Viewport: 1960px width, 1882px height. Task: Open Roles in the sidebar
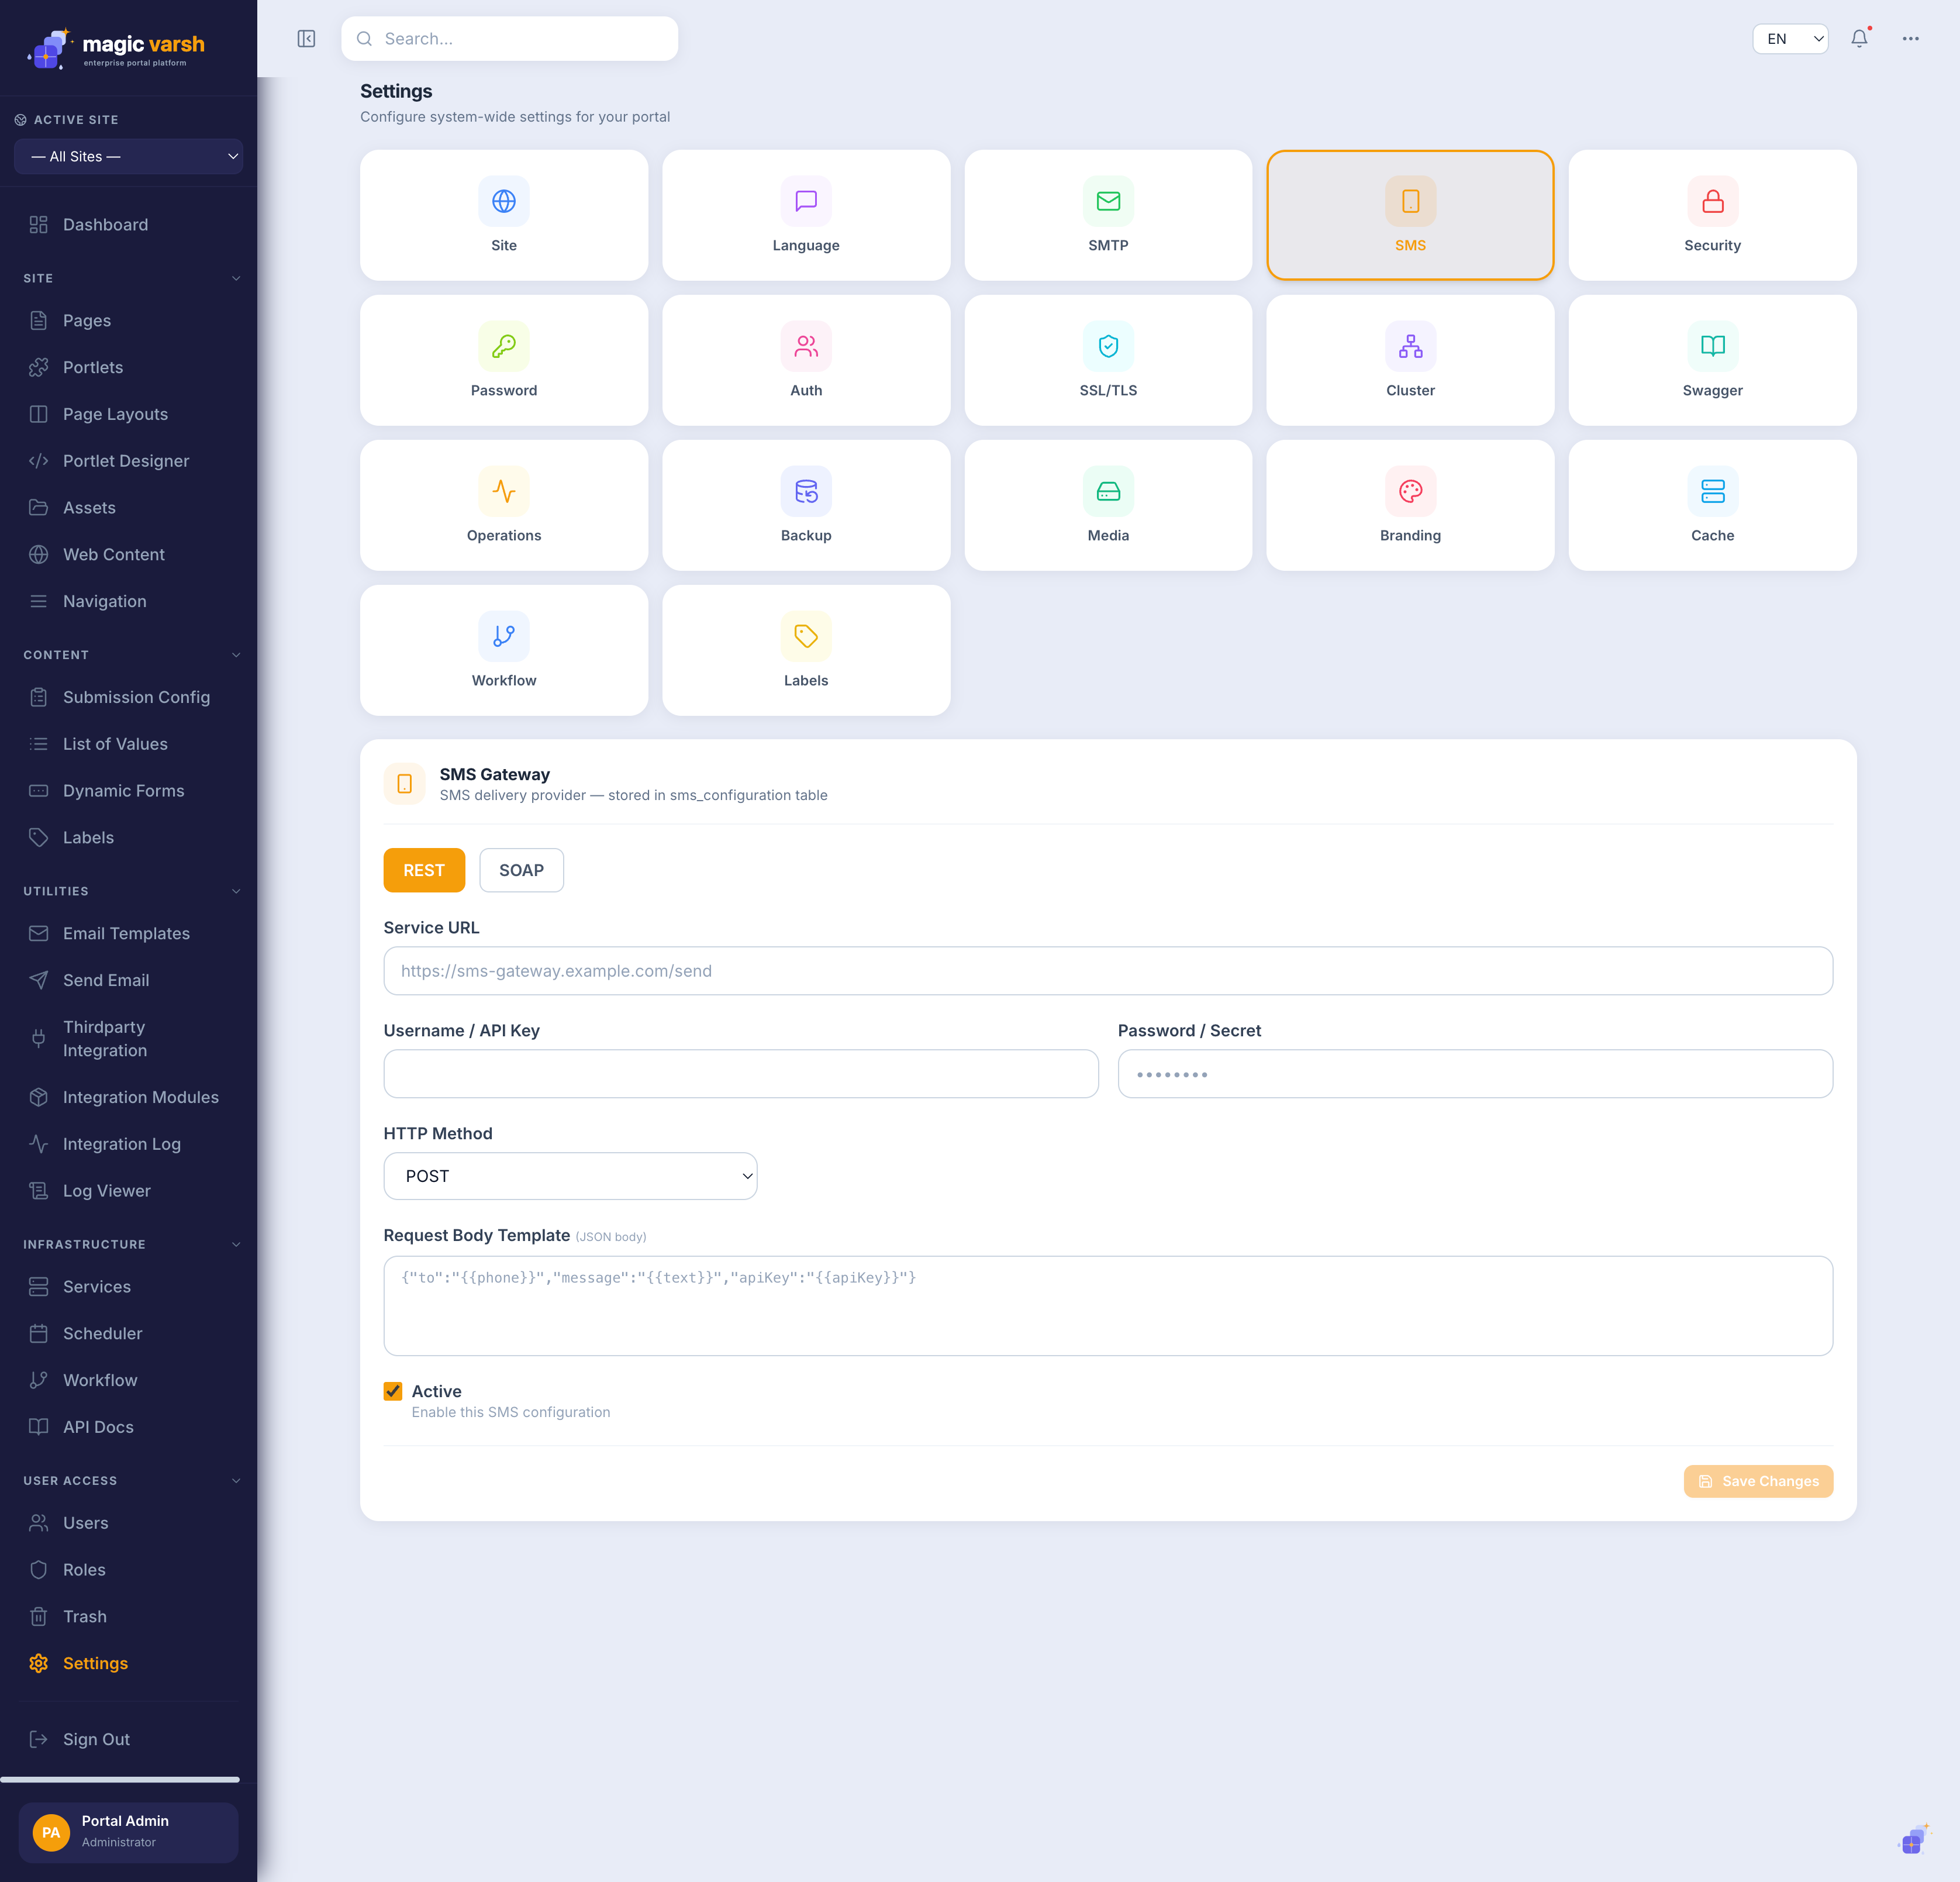[129, 1570]
